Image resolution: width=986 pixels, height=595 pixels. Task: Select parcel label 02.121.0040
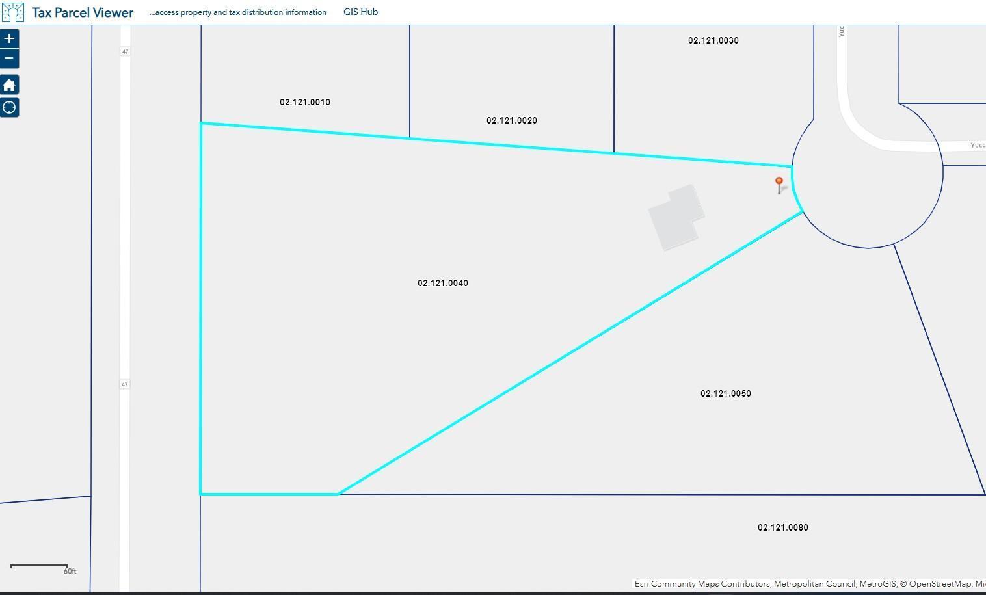pyautogui.click(x=442, y=283)
